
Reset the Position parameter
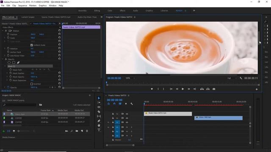point(59,34)
